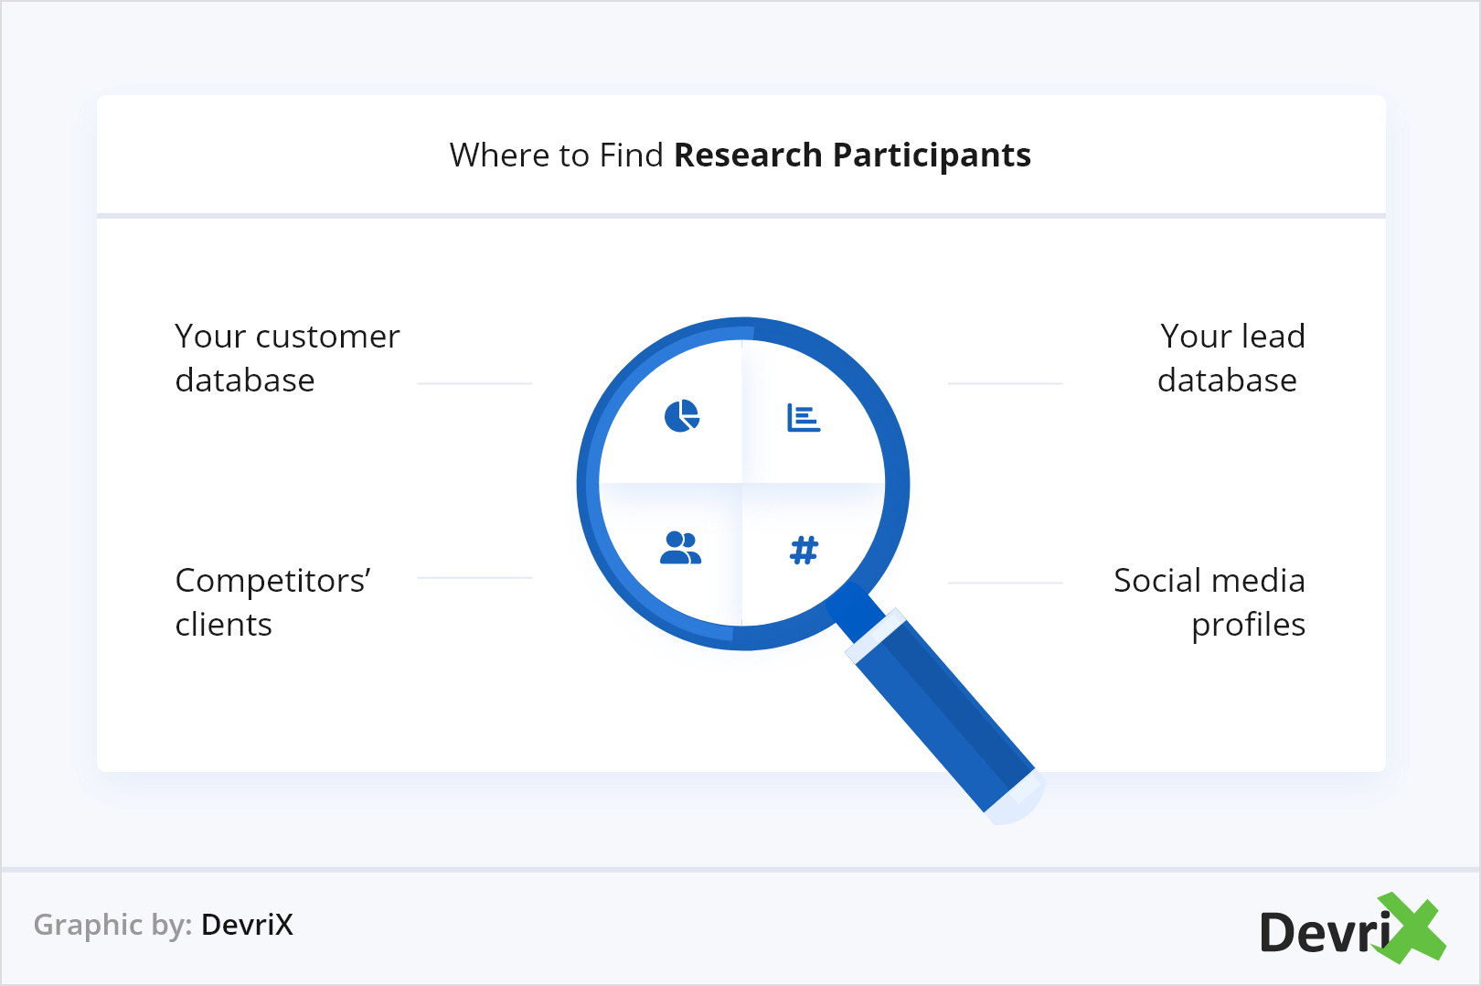The width and height of the screenshot is (1481, 986).
Task: Click the 'Graphic by: DevriX' caption
Action: coord(164,925)
